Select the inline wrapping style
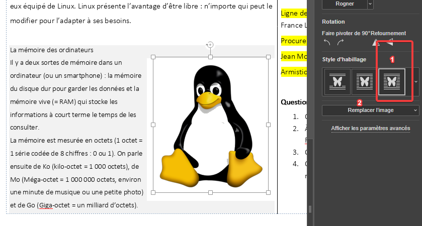422x226 pixels. coord(337,82)
